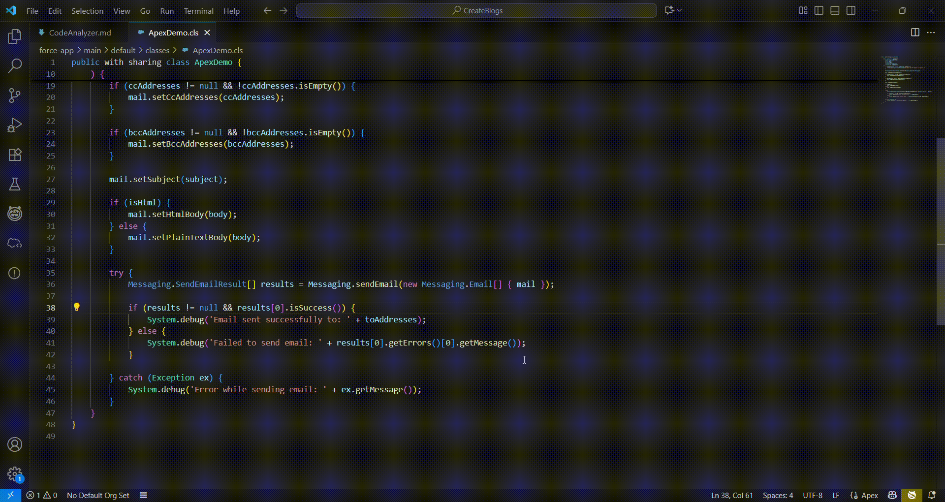
Task: Open Salesforce Org Browser cloud icon
Action: 15,243
